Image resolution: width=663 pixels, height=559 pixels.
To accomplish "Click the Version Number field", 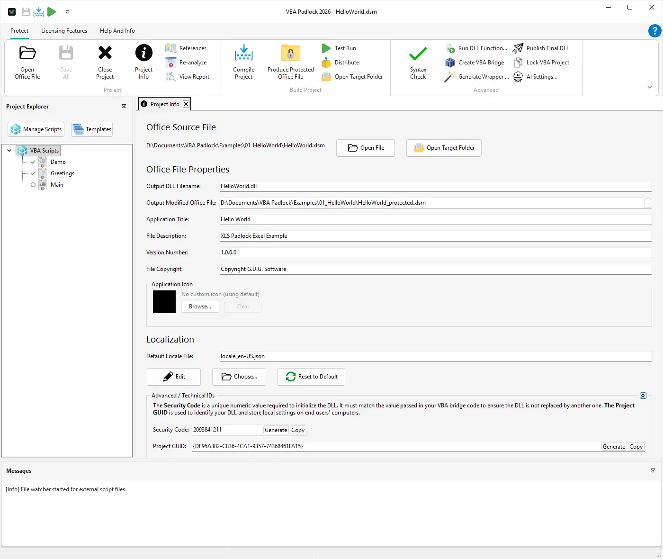I will (x=436, y=252).
